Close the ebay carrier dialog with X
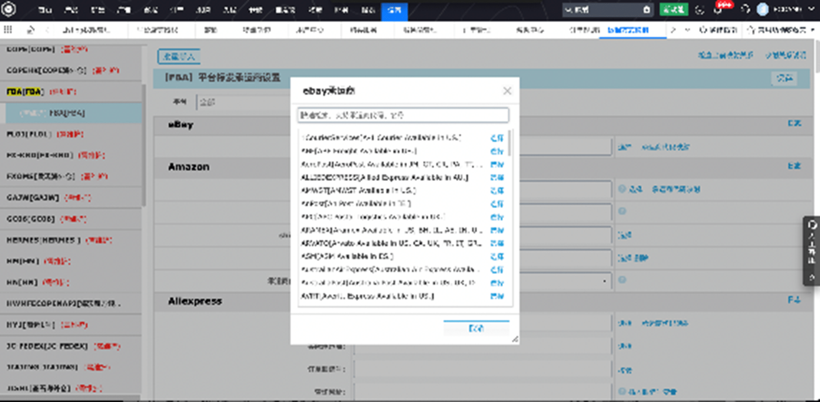This screenshot has height=402, width=820. click(507, 91)
